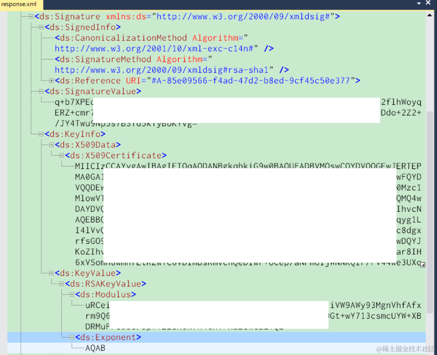Image resolution: width=437 pixels, height=355 pixels.
Task: Click the scrollbar up arrow
Action: tap(430, 15)
